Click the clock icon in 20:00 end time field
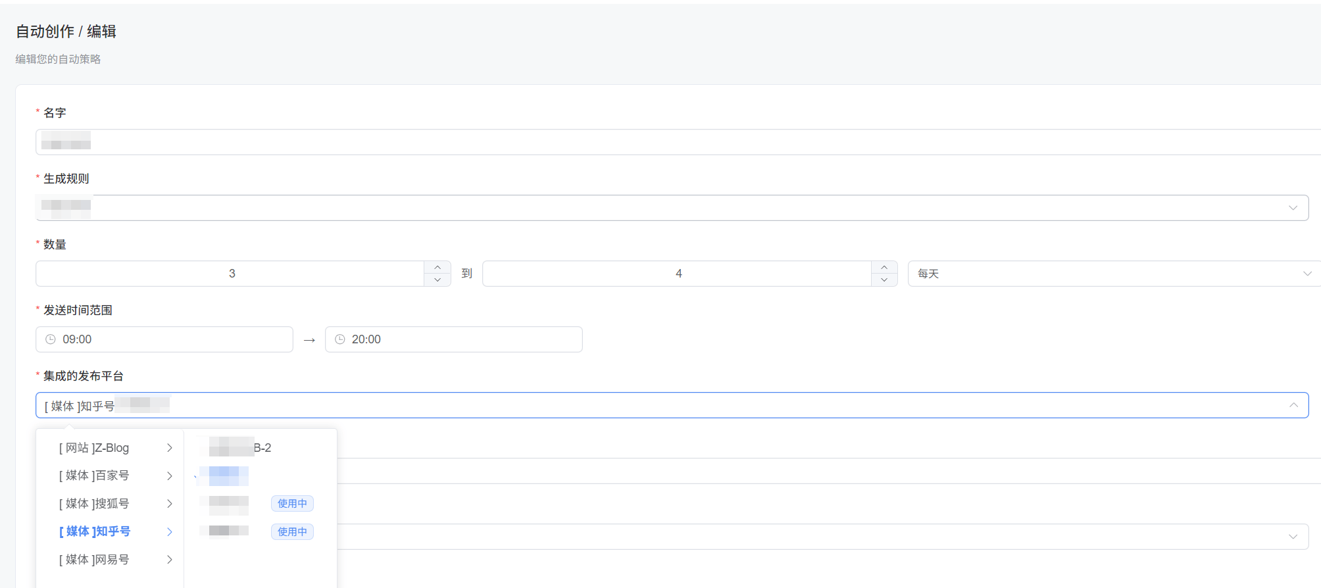1321x588 pixels. coord(340,339)
